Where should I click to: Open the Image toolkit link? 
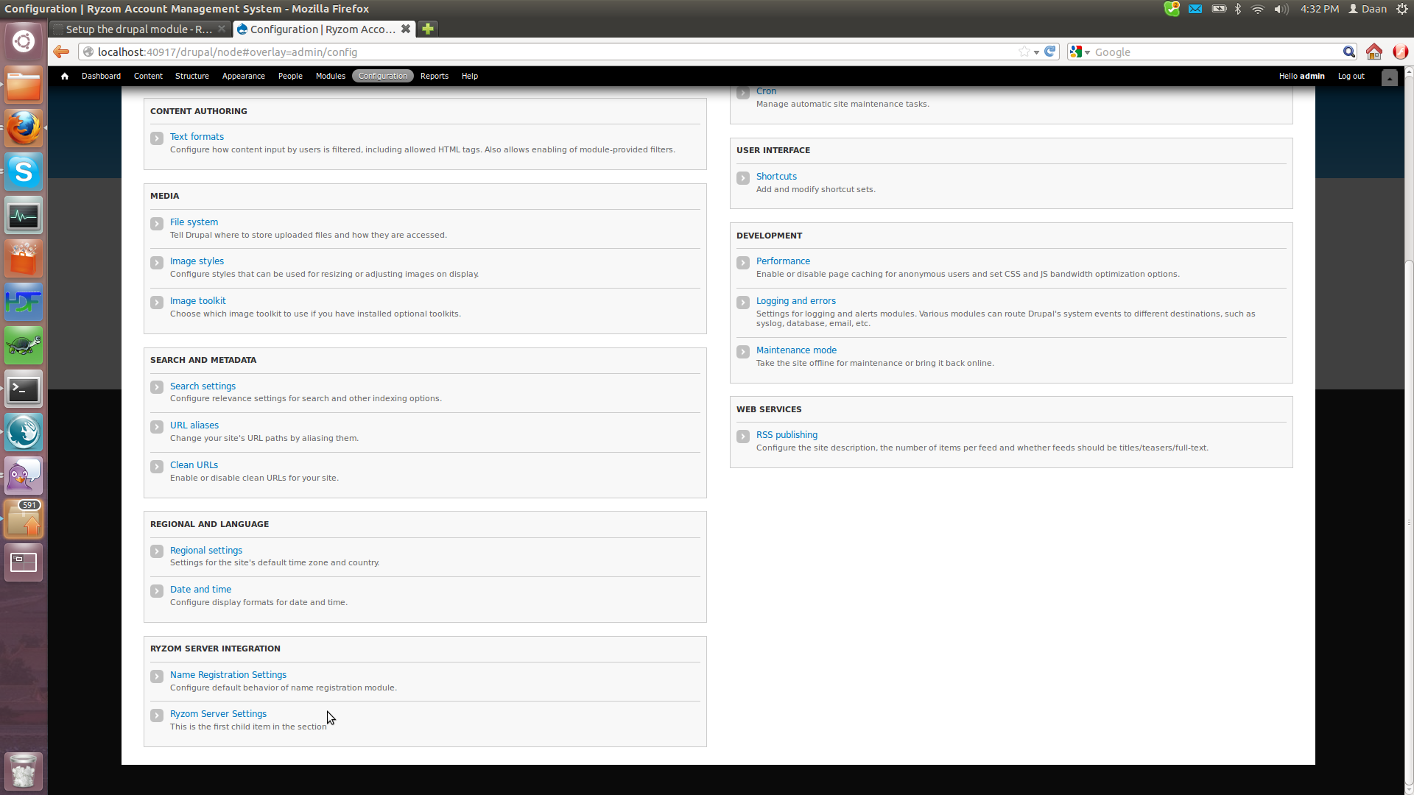click(197, 300)
